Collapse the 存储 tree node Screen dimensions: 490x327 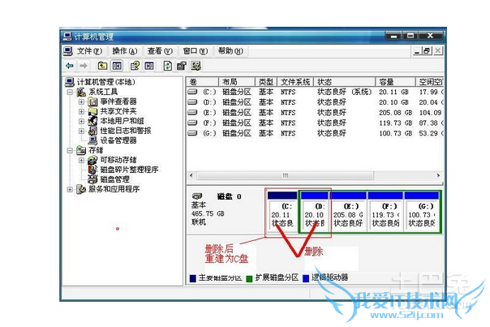70,150
